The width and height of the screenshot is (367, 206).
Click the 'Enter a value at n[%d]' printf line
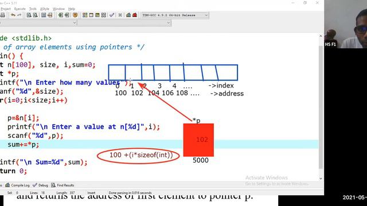(x=84, y=127)
